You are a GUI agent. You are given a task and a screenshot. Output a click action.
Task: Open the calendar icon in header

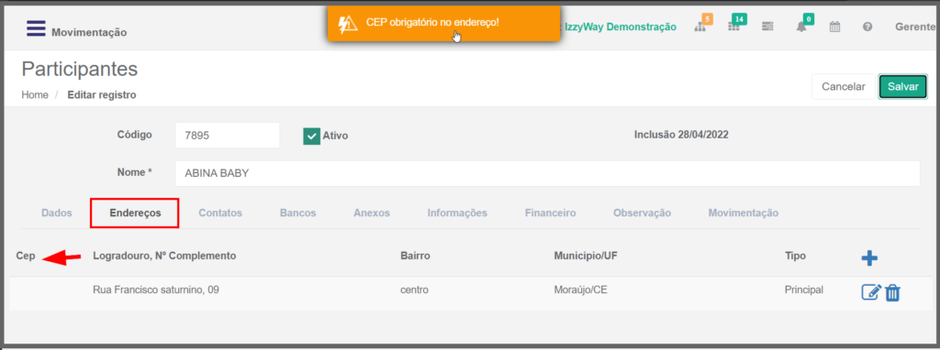(x=834, y=27)
